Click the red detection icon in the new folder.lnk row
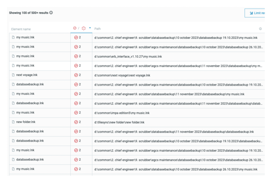This screenshot has height=180, width=270. 76,122
